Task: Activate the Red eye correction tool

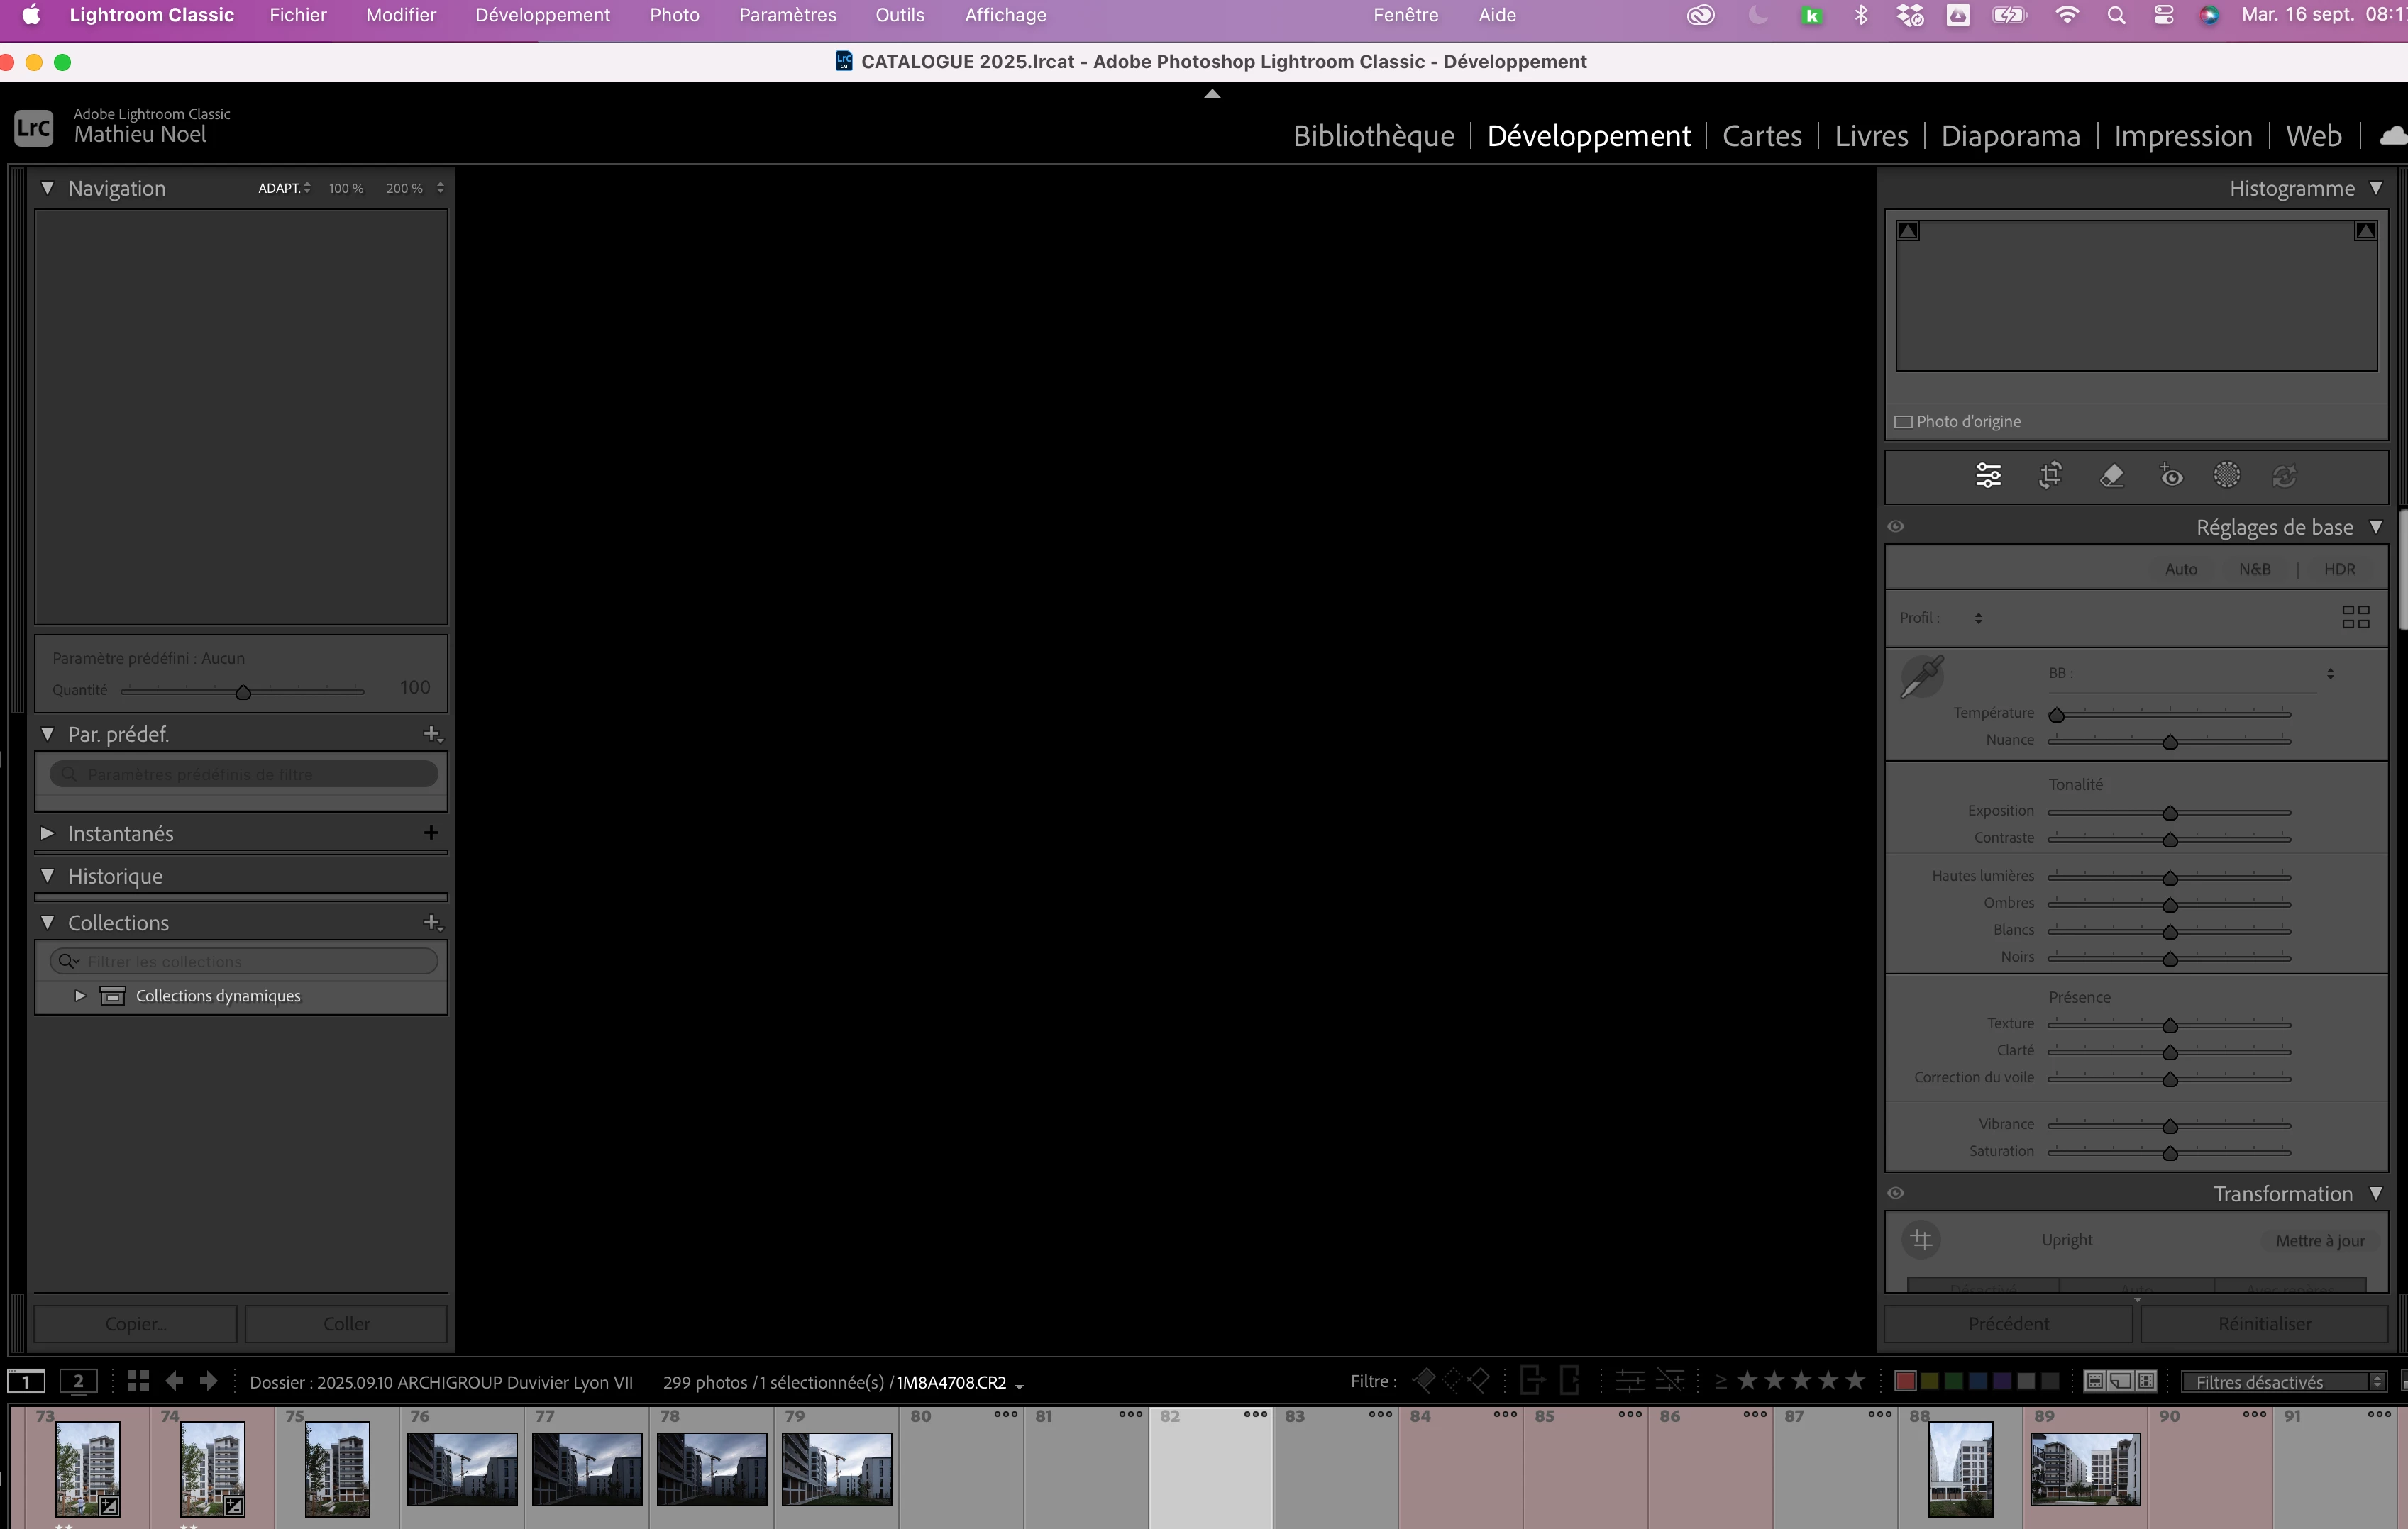Action: tap(2170, 476)
